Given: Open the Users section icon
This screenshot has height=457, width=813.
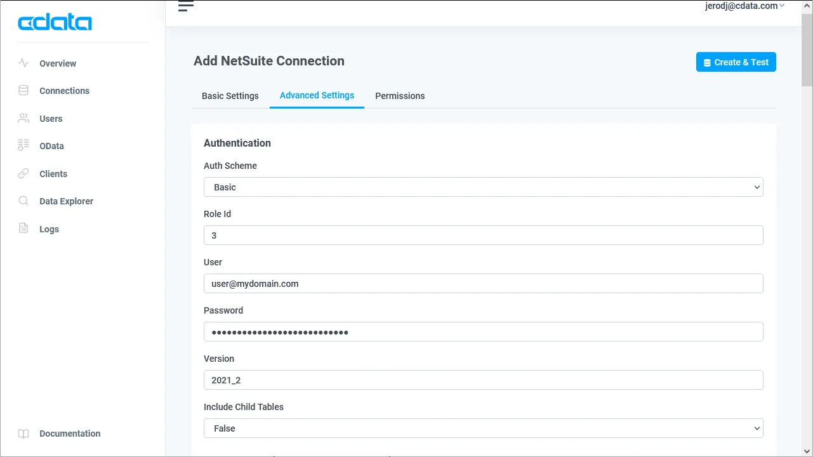Looking at the screenshot, I should click(23, 119).
